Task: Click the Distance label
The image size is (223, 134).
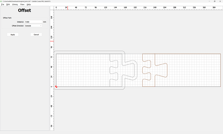Action: [x=20, y=22]
